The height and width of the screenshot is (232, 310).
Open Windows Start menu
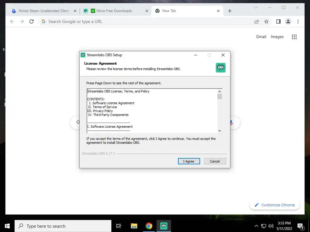point(7,226)
